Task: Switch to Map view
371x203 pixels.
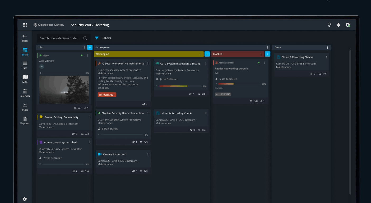Action: pyautogui.click(x=25, y=79)
